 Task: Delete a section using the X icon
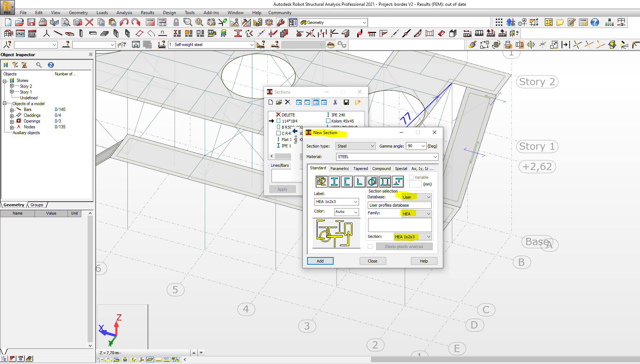288,102
